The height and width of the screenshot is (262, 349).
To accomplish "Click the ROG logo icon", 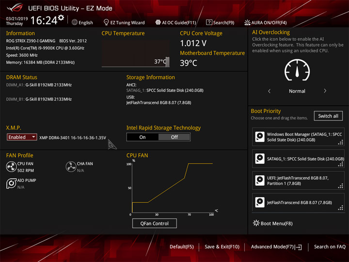I will point(15,8).
